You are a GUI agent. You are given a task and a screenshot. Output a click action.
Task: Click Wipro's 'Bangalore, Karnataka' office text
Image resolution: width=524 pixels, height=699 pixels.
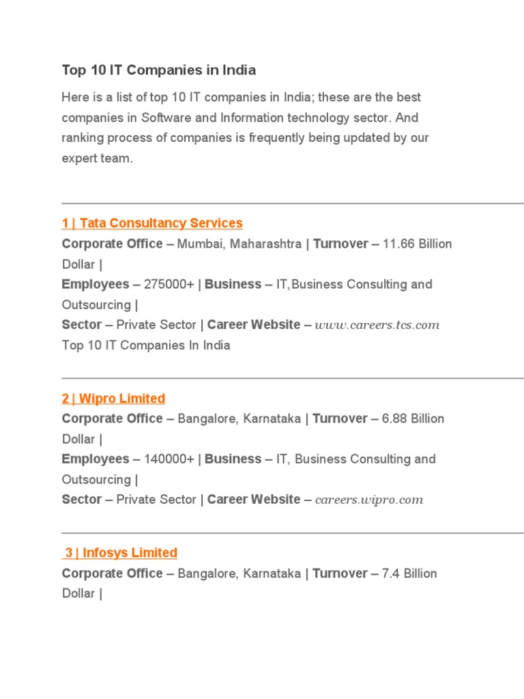tap(239, 418)
